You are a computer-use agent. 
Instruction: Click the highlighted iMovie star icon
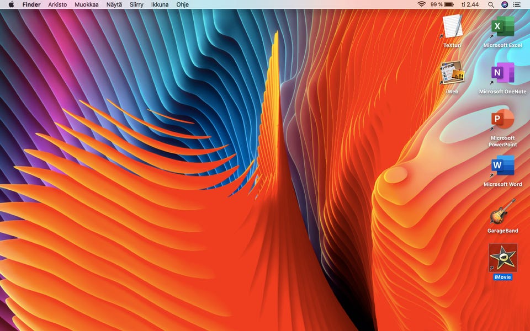click(502, 258)
